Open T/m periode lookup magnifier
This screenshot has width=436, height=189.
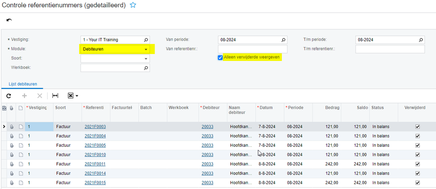(x=421, y=40)
